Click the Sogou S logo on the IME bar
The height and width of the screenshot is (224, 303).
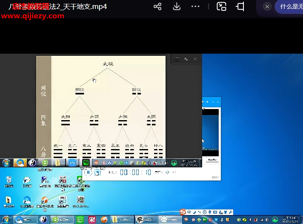[183, 212]
